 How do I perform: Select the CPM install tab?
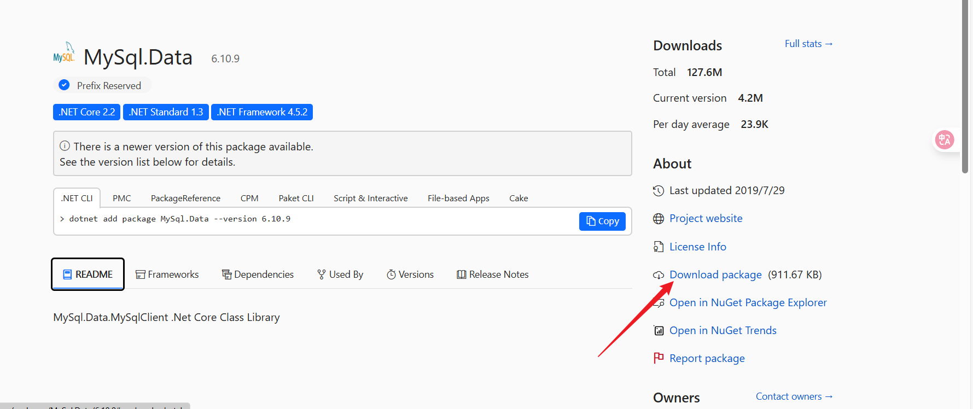[x=249, y=198]
